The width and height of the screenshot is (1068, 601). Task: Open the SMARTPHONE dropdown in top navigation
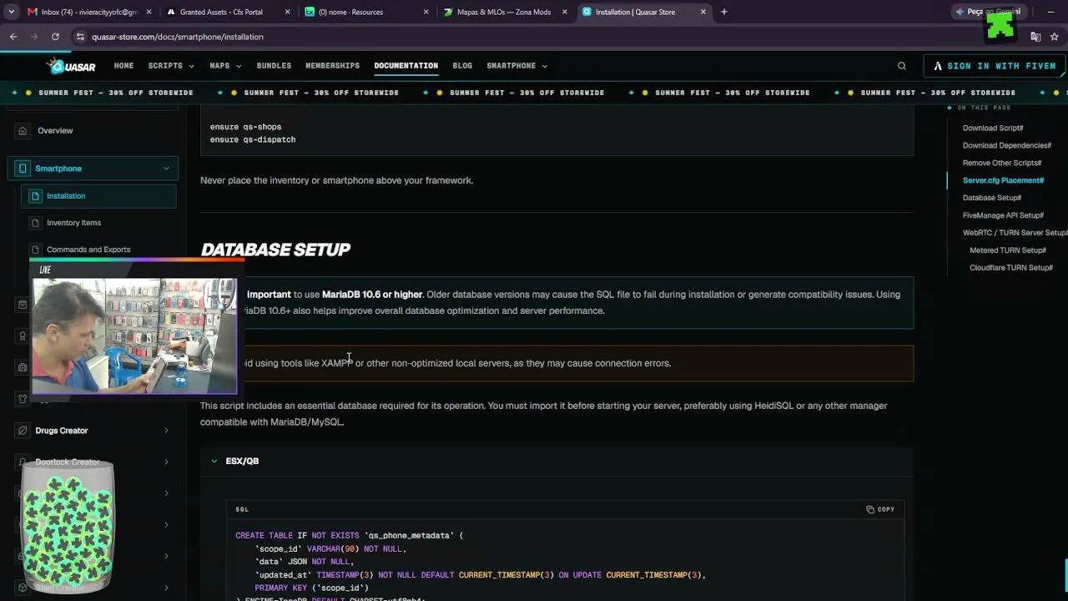[517, 66]
